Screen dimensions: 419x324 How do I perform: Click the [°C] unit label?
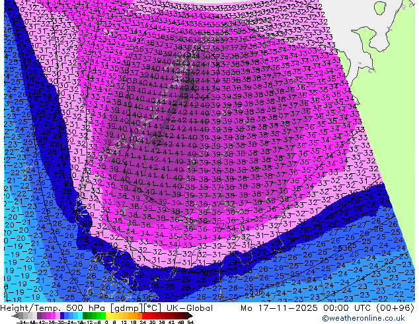point(153,308)
